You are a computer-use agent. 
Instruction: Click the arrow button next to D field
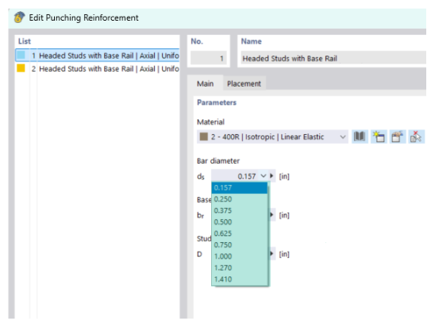click(271, 253)
